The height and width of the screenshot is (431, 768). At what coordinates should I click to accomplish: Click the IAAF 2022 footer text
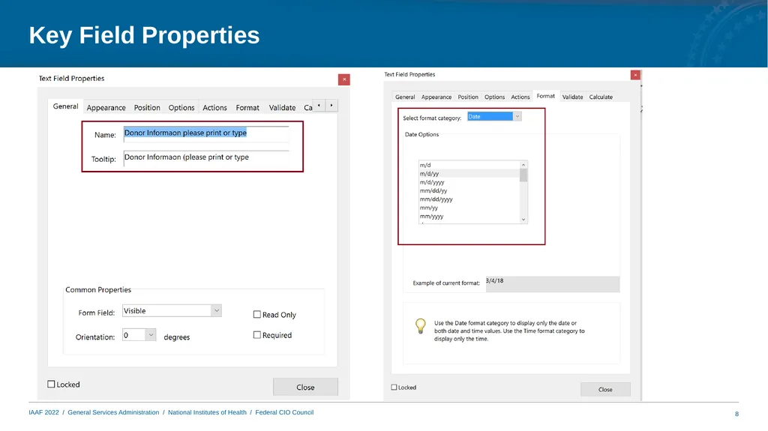(x=43, y=412)
